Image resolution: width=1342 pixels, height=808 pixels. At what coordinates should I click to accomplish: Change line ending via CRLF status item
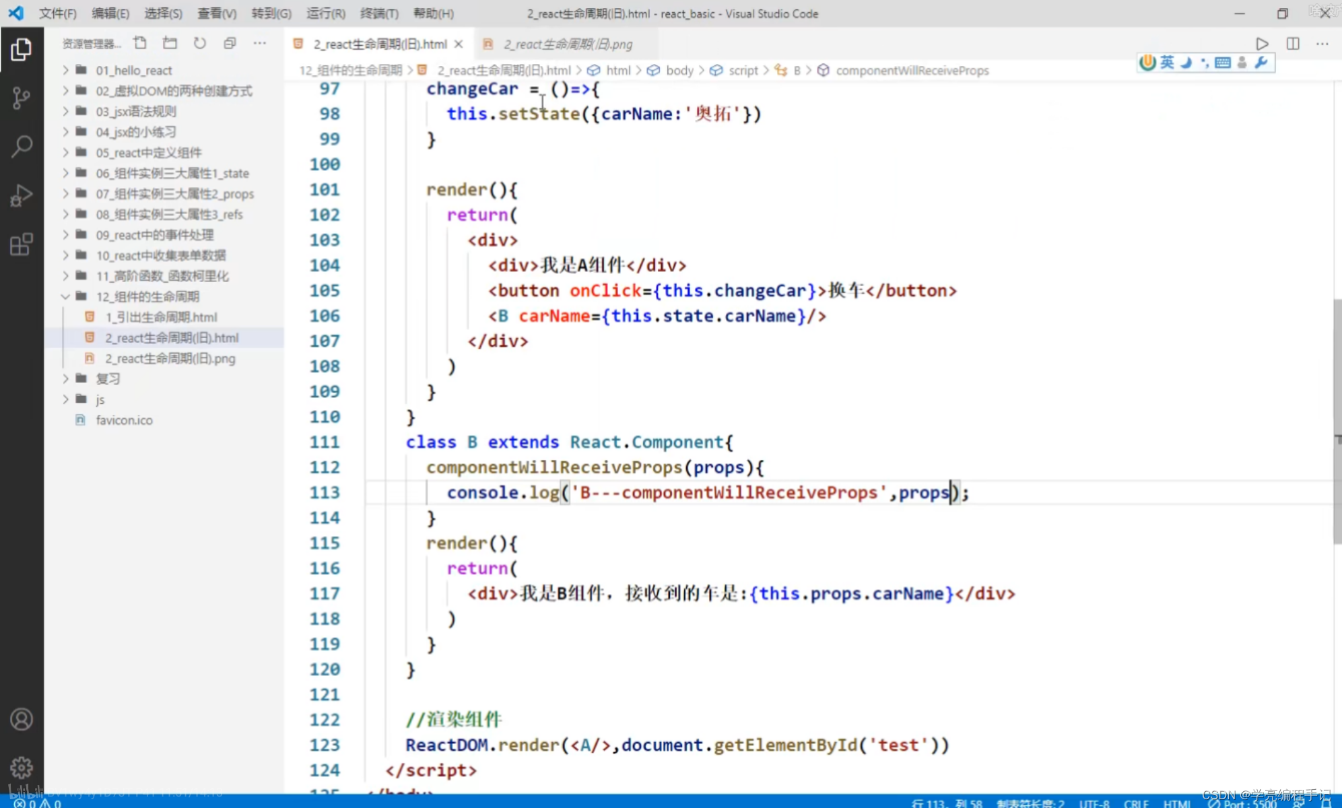click(1136, 803)
